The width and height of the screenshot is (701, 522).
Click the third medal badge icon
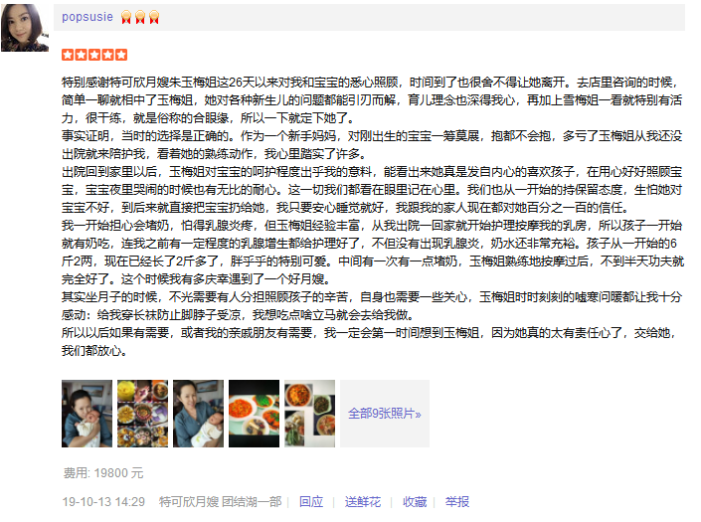[x=154, y=18]
